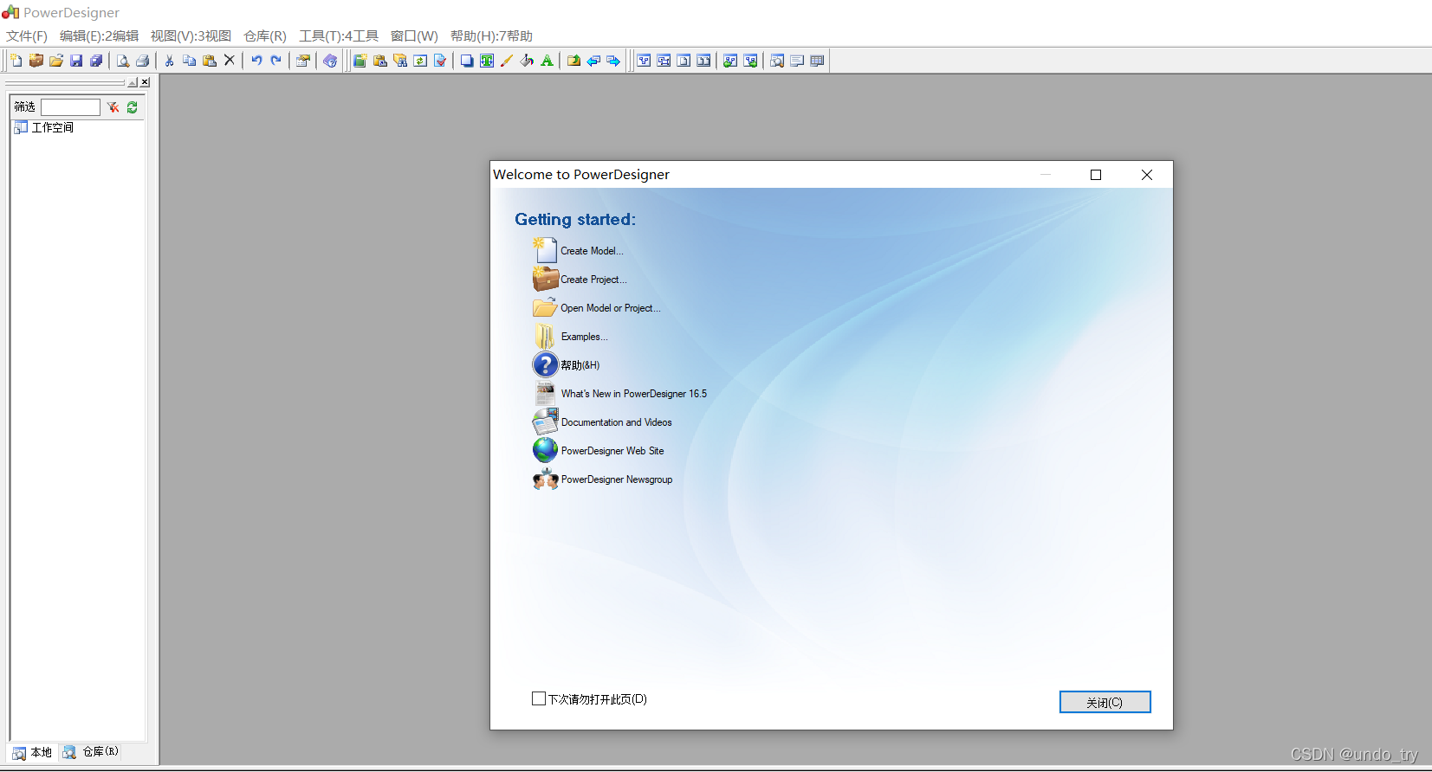
Task: Close the browser panel with its X
Action: (145, 82)
